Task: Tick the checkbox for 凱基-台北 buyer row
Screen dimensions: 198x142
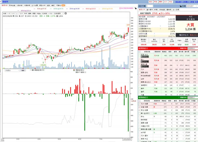Action: (x=139, y=55)
